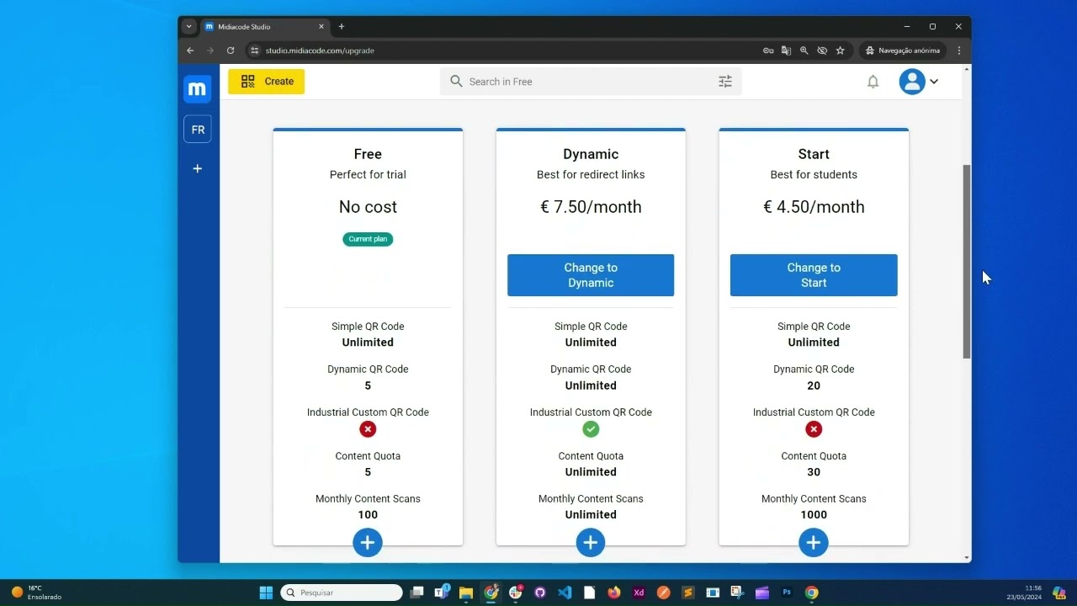1077x606 pixels.
Task: Open GitHub Desktop from the taskbar
Action: pos(540,593)
